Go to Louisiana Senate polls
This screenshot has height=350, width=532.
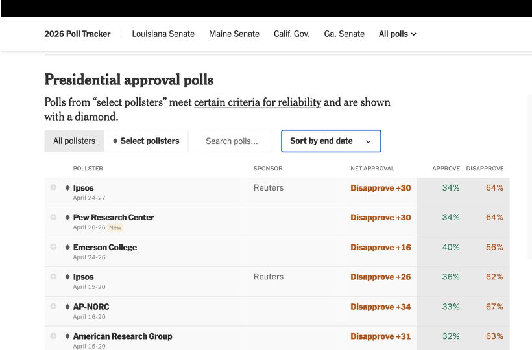[x=163, y=34]
